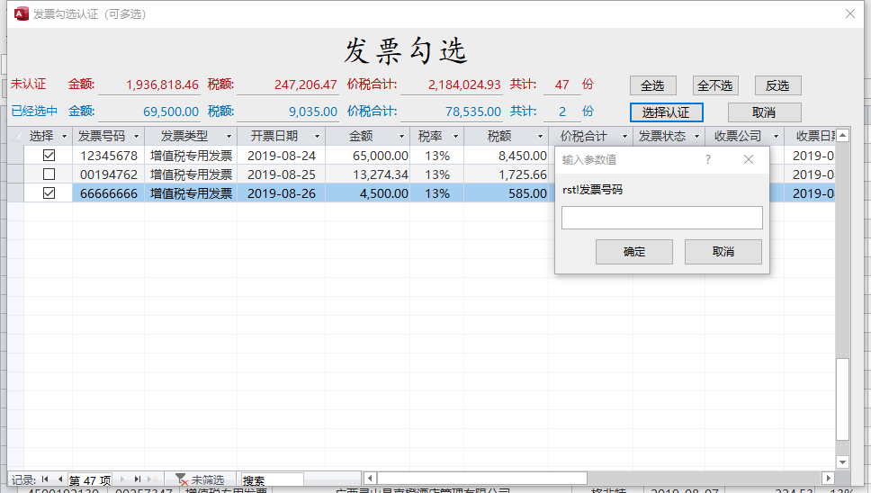Viewport: 871px width, 493px height.
Task: Click tax cell 8,450.00
Action: [506, 156]
